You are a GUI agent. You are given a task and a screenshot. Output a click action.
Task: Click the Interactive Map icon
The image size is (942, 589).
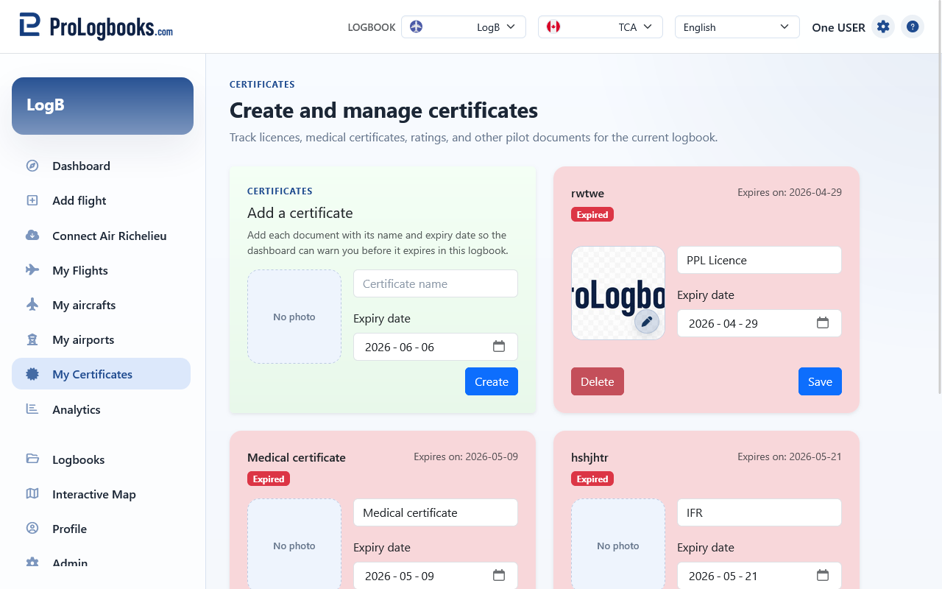(32, 494)
